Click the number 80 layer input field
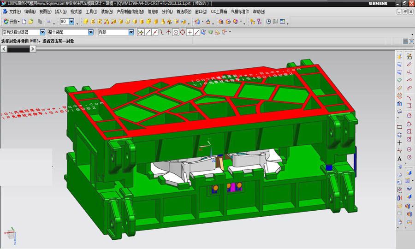 (64, 22)
